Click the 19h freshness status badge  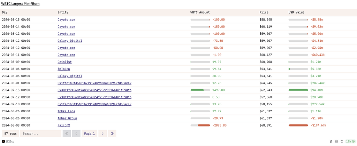(x=349, y=141)
